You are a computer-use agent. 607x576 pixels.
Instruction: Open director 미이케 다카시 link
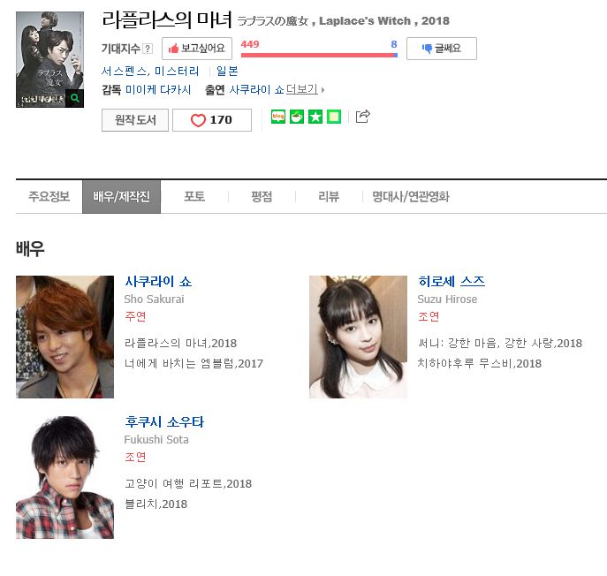(x=158, y=90)
